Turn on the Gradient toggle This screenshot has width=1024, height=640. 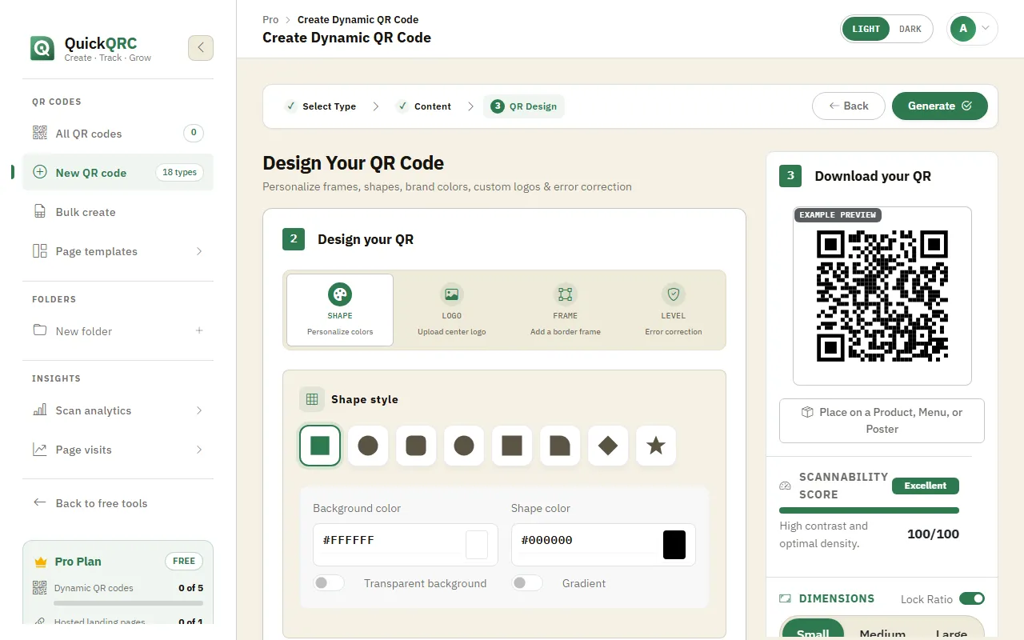point(527,583)
